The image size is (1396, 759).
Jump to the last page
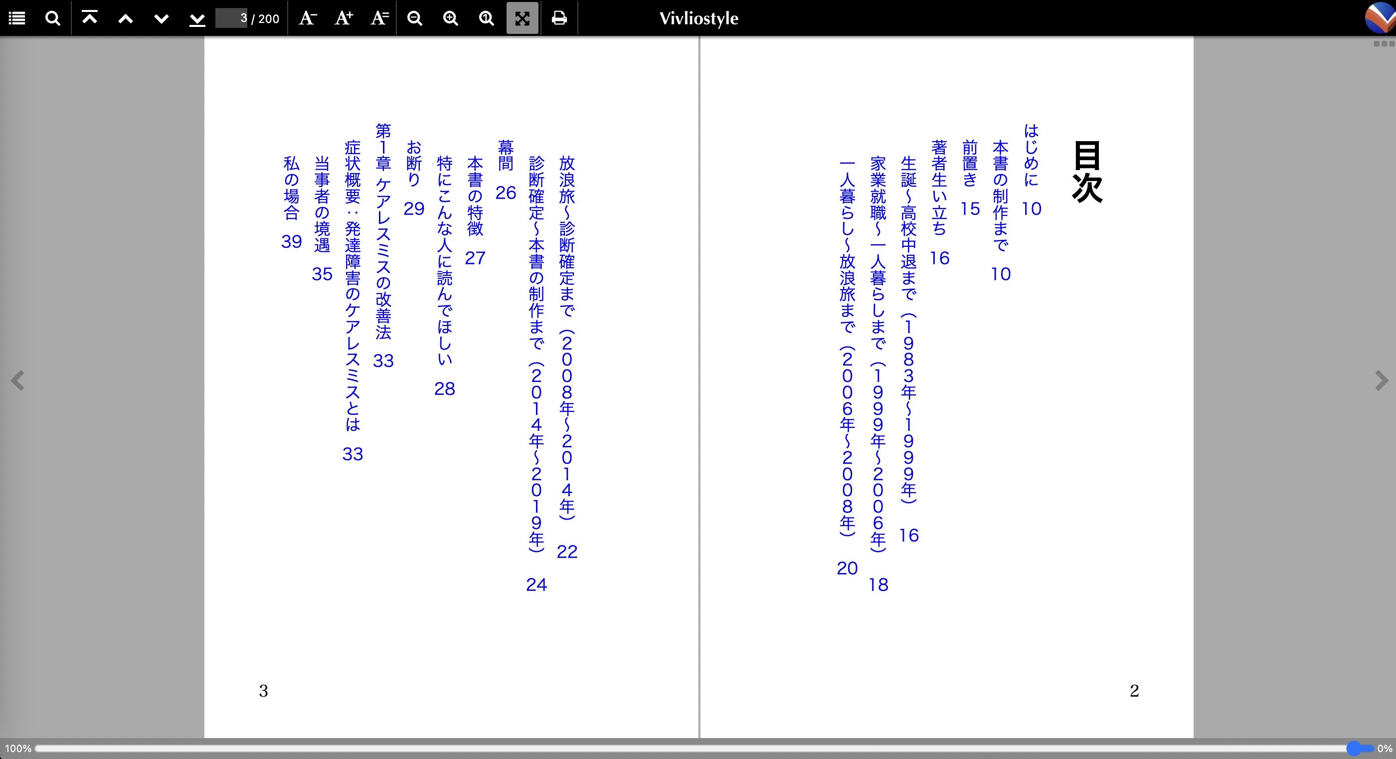197,18
